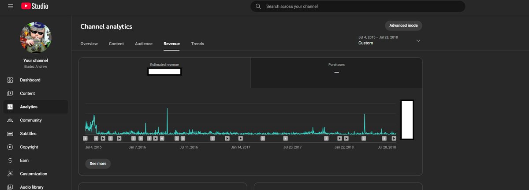Image resolution: width=529 pixels, height=190 pixels.
Task: Open Dashboard from the sidebar
Action: tap(36, 80)
